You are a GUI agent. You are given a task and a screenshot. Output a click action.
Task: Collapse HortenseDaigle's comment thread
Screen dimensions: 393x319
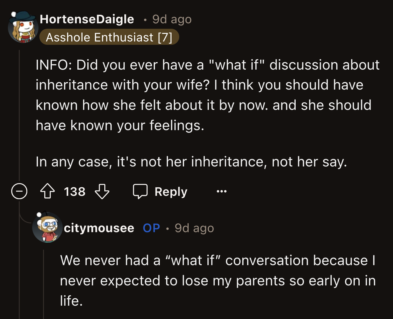[19, 191]
